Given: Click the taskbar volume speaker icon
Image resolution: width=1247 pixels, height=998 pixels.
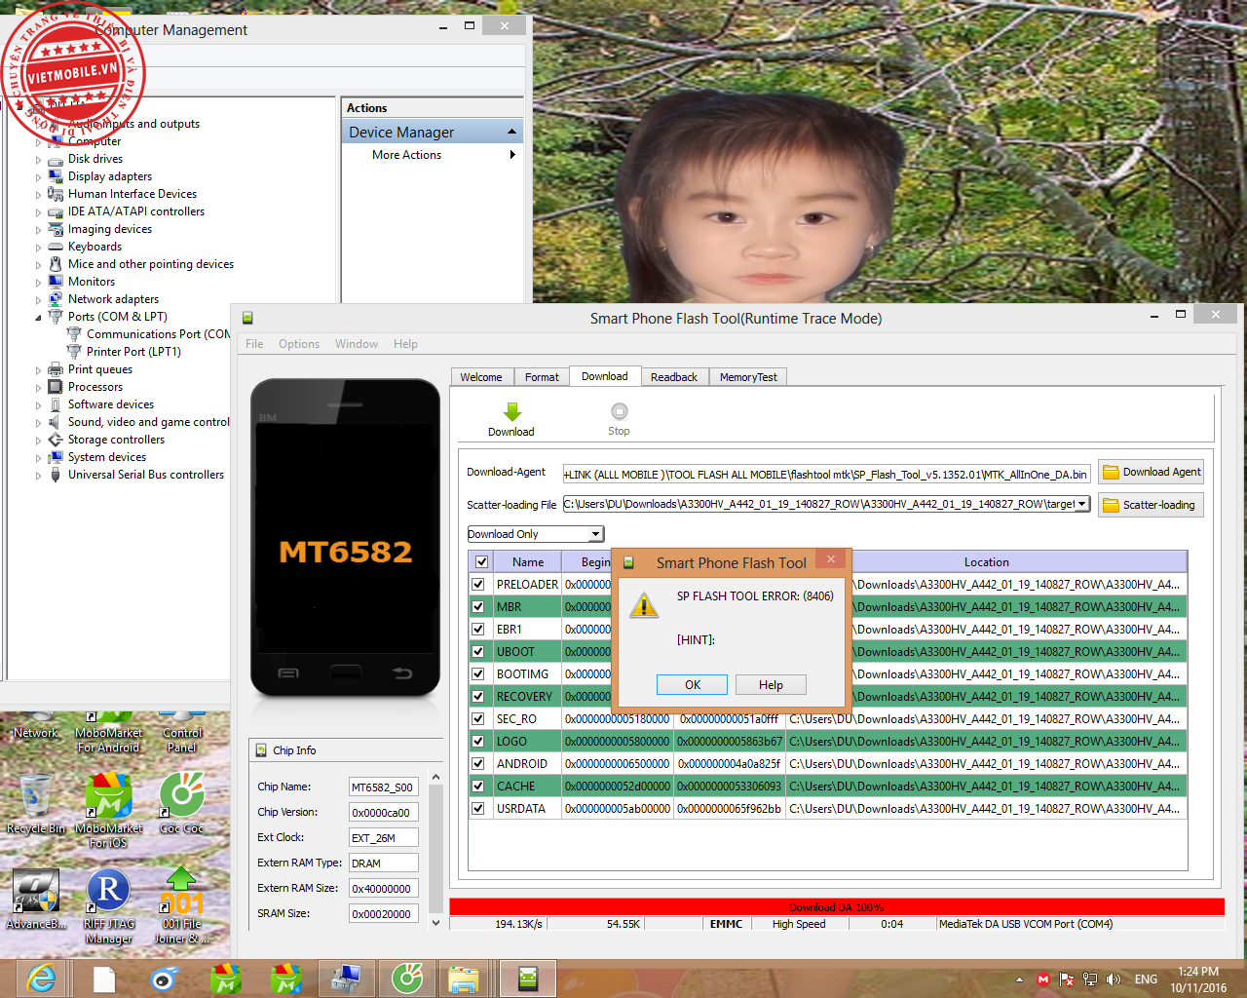Looking at the screenshot, I should pos(1114,979).
